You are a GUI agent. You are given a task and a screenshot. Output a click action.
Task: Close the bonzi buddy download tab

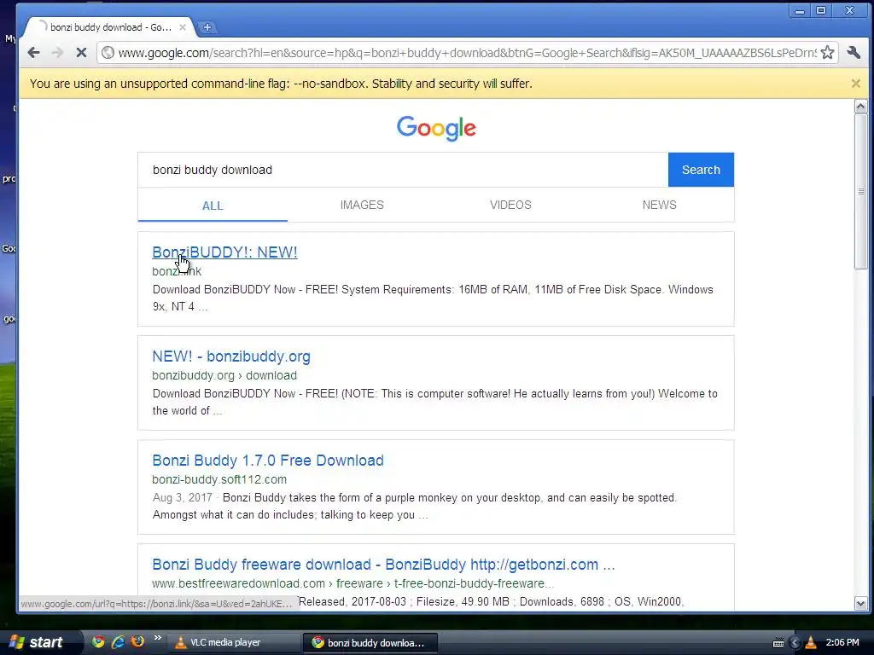click(x=183, y=27)
